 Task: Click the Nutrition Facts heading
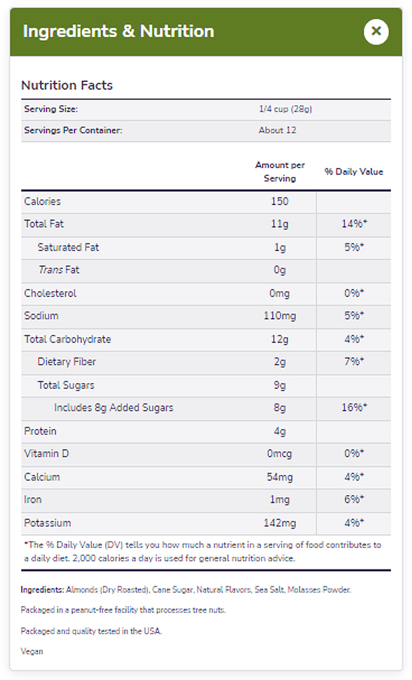click(x=67, y=85)
